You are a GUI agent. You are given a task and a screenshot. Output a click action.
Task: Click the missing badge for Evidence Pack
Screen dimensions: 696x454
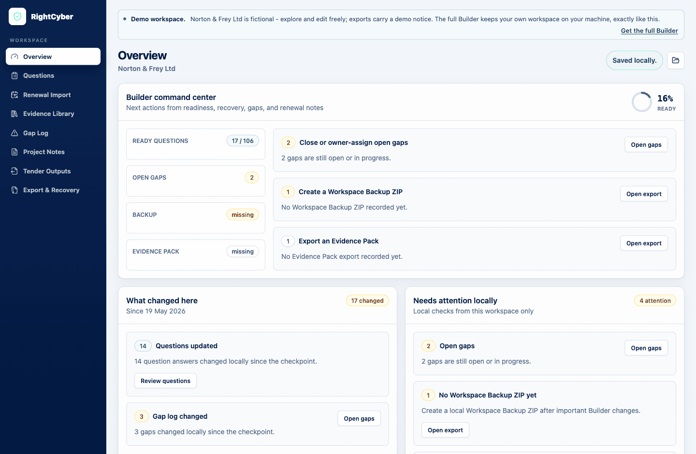[x=243, y=252]
